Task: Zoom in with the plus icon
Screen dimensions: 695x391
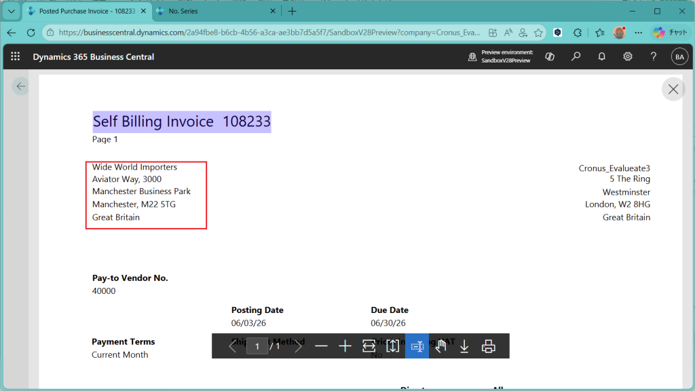Action: (x=345, y=346)
